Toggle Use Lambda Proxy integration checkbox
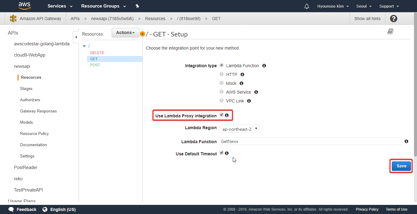Screen dimensions: 417x214 coord(222,115)
